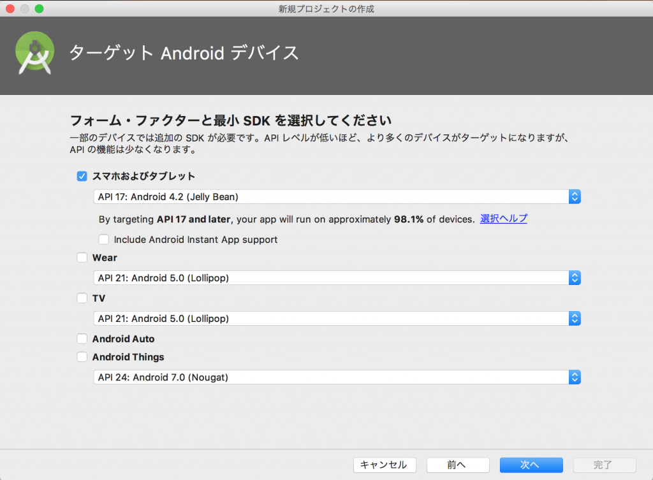Screen dimensions: 653x480
Task: Enable Include Android Instant App support
Action: click(104, 240)
